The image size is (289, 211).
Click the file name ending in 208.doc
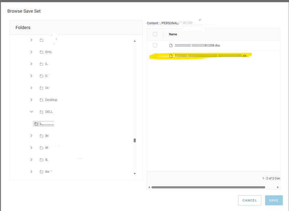click(x=197, y=46)
